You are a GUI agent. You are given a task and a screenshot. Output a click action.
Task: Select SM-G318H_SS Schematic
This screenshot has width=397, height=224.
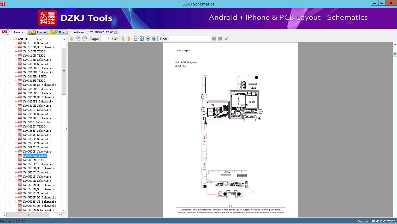[x=39, y=85]
